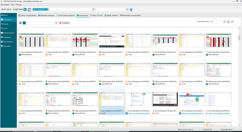This screenshot has width=242, height=132.
Task: Click the magnifier search icon
Action: (56, 23)
